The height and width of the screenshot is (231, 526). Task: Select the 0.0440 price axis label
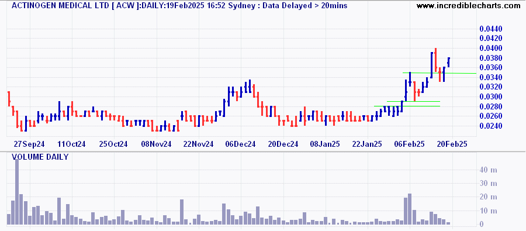(491, 29)
